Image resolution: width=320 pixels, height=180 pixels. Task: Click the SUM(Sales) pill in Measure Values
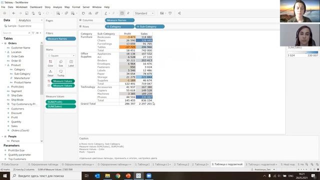tap(61, 106)
